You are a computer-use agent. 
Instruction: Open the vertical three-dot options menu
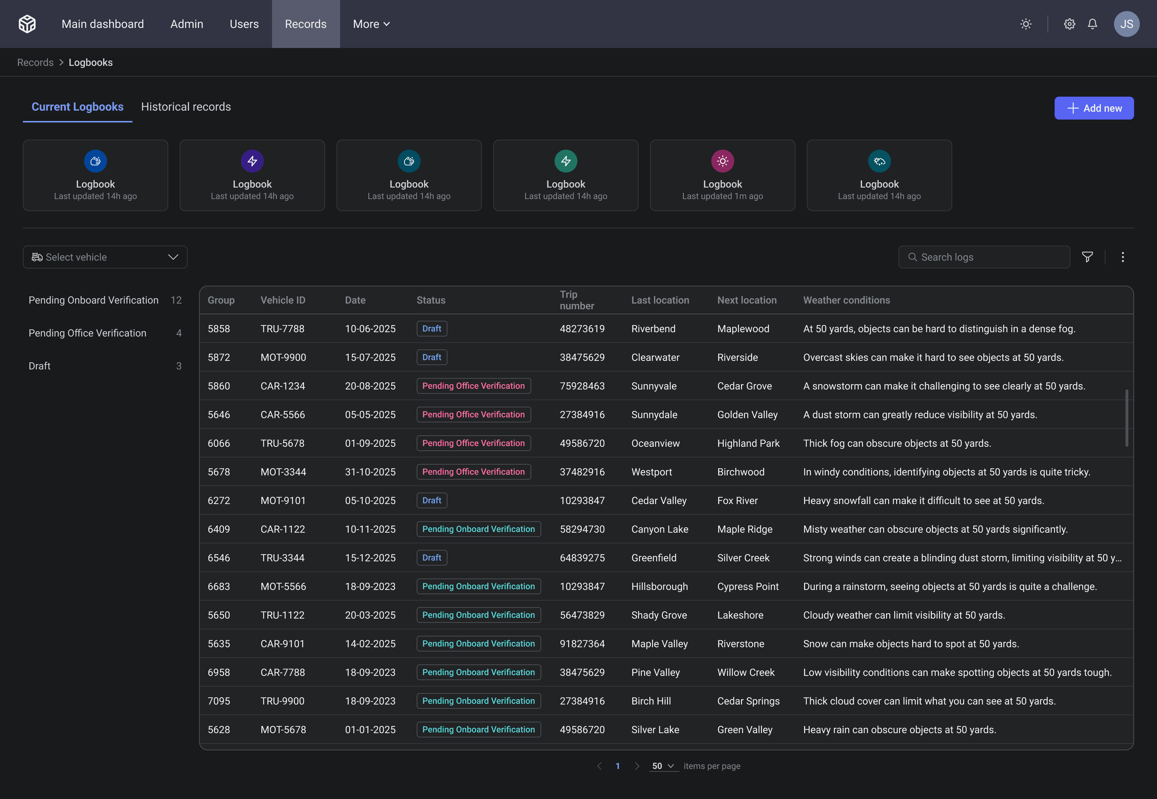click(x=1123, y=257)
